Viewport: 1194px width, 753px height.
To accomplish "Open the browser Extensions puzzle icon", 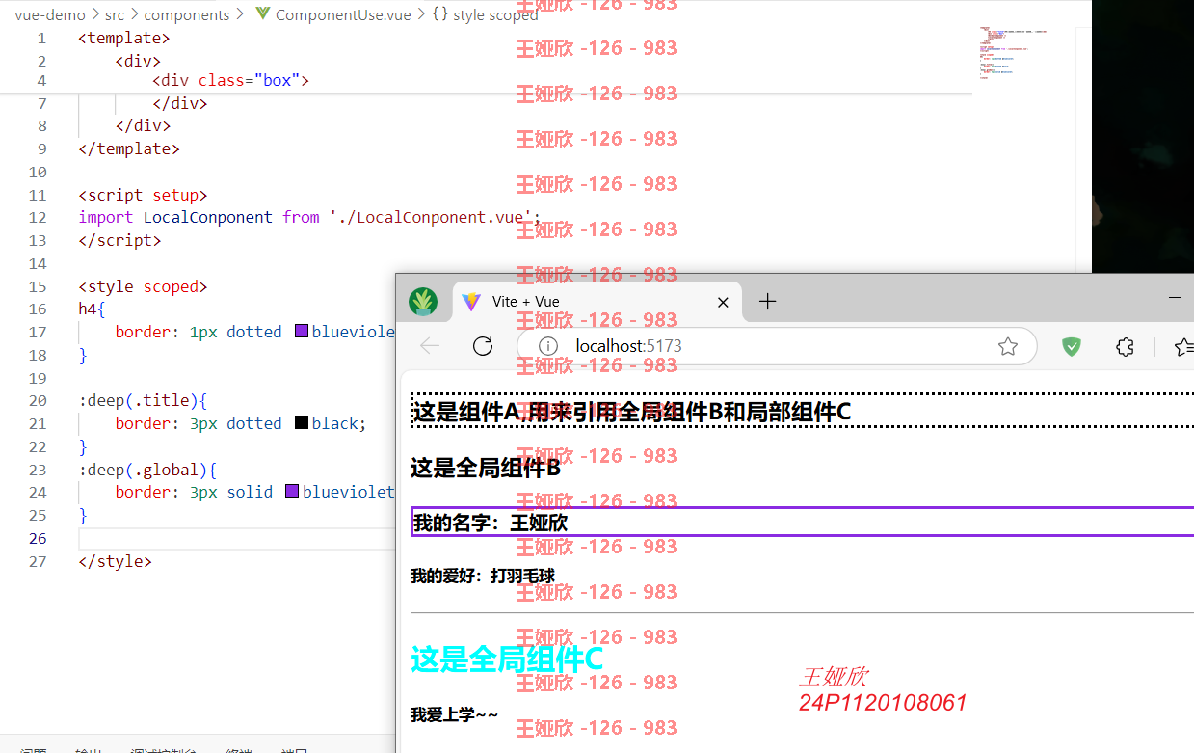I will (1125, 346).
